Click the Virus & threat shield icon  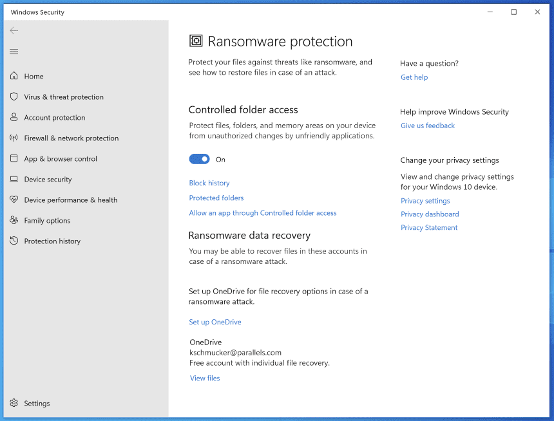coord(14,97)
